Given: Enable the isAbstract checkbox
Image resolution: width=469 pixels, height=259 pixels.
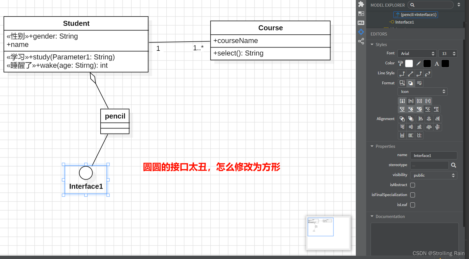Looking at the screenshot, I should point(412,185).
